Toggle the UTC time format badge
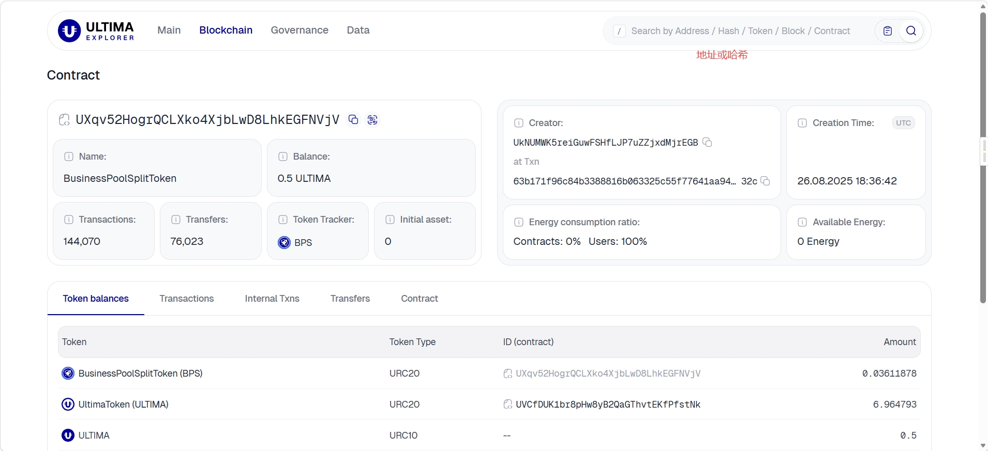The width and height of the screenshot is (988, 451). pos(904,123)
